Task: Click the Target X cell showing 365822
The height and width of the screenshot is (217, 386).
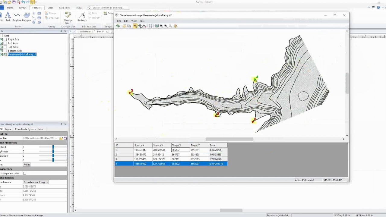Action: pos(180,150)
